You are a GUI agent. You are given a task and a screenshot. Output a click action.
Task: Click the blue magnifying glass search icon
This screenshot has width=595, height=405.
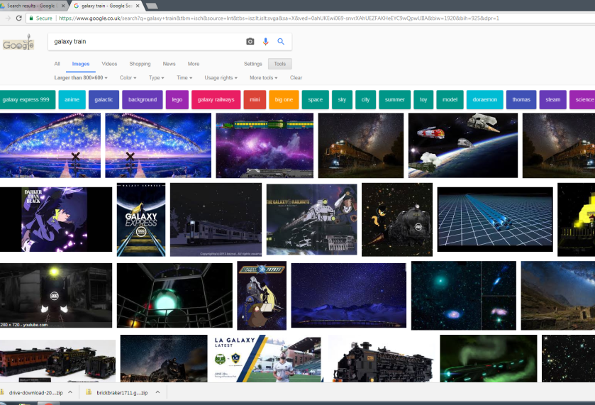(x=281, y=42)
